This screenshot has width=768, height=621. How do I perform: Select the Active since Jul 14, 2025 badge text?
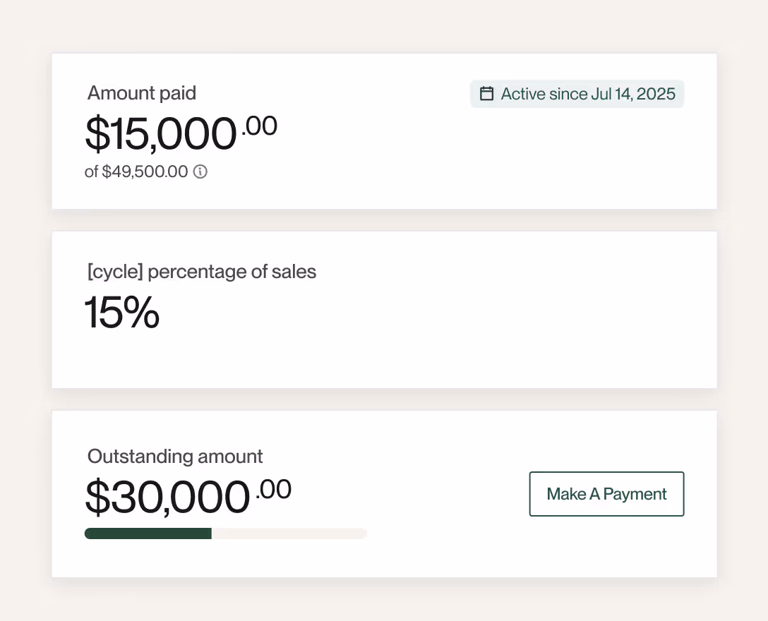click(x=587, y=94)
